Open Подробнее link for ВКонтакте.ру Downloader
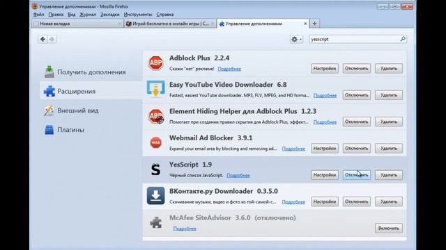The image size is (446, 250). 293,202
